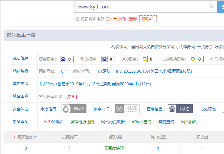Select the 域名年龄 row label
Viewport: 224px width, 154px height.
pos(20,83)
